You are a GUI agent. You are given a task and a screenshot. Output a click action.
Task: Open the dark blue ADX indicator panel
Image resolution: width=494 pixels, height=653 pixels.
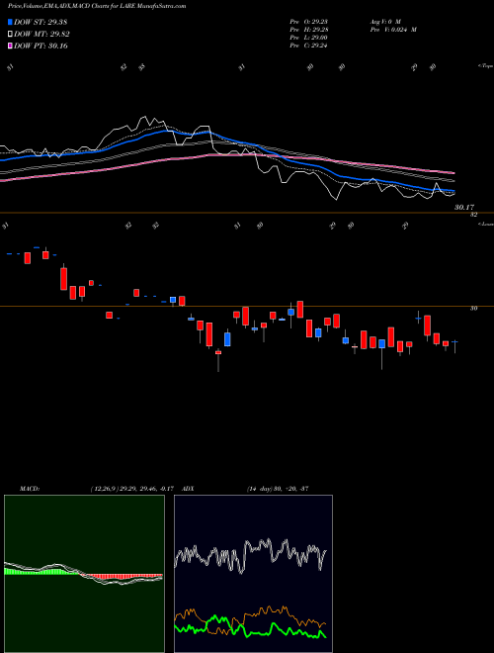pos(253,574)
